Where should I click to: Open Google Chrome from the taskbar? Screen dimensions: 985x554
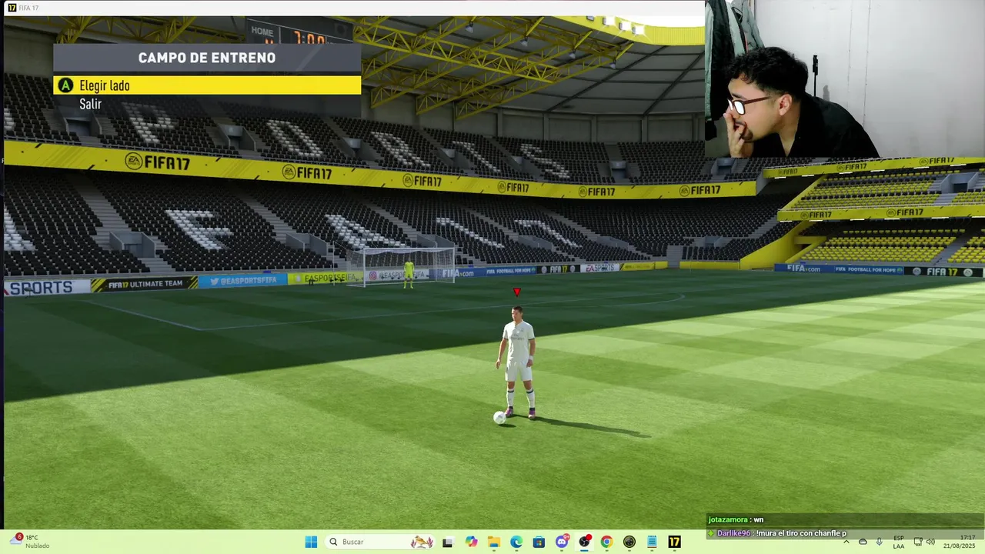pyautogui.click(x=606, y=542)
